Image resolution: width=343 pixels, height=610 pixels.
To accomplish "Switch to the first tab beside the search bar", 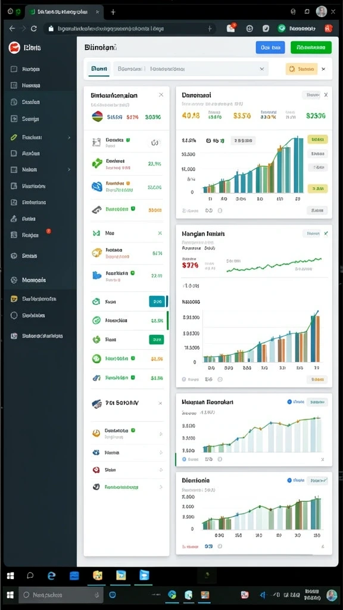I will pyautogui.click(x=99, y=69).
